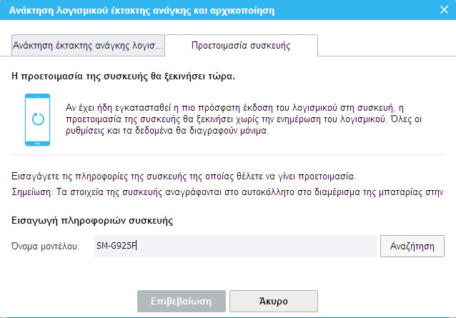Focus the Όνομα μοντέλου input field
456x318 pixels.
coord(235,247)
